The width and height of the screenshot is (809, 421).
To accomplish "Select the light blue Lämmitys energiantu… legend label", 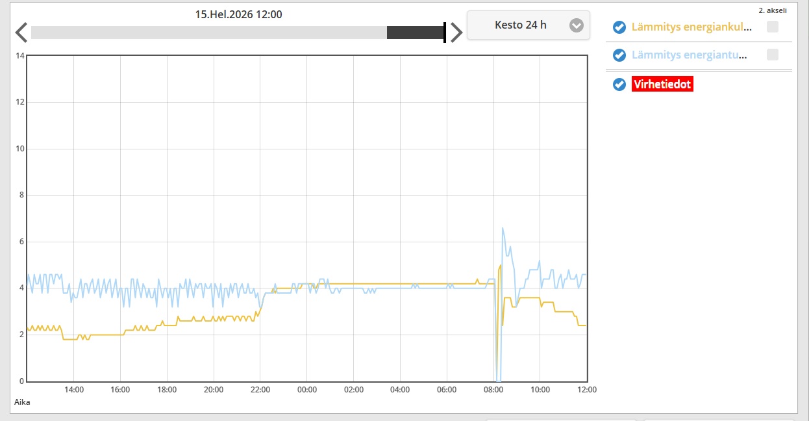I will click(x=688, y=55).
